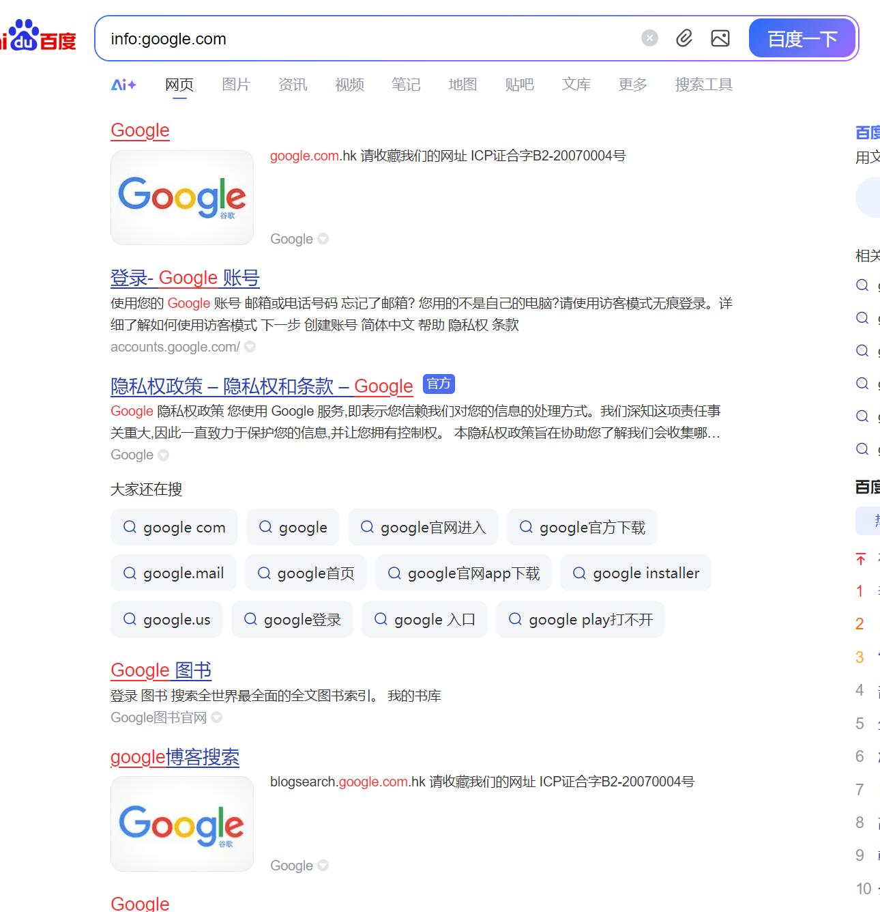Open the 更多 dropdown menu
Image resolution: width=880 pixels, height=912 pixels.
(632, 84)
